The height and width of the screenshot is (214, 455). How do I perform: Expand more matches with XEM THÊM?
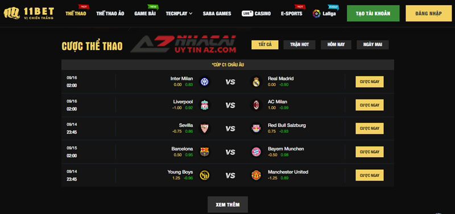228,204
